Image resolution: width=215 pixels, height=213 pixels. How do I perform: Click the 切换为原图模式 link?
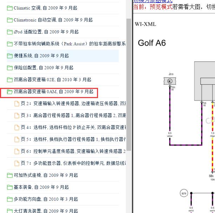pos(153,1)
